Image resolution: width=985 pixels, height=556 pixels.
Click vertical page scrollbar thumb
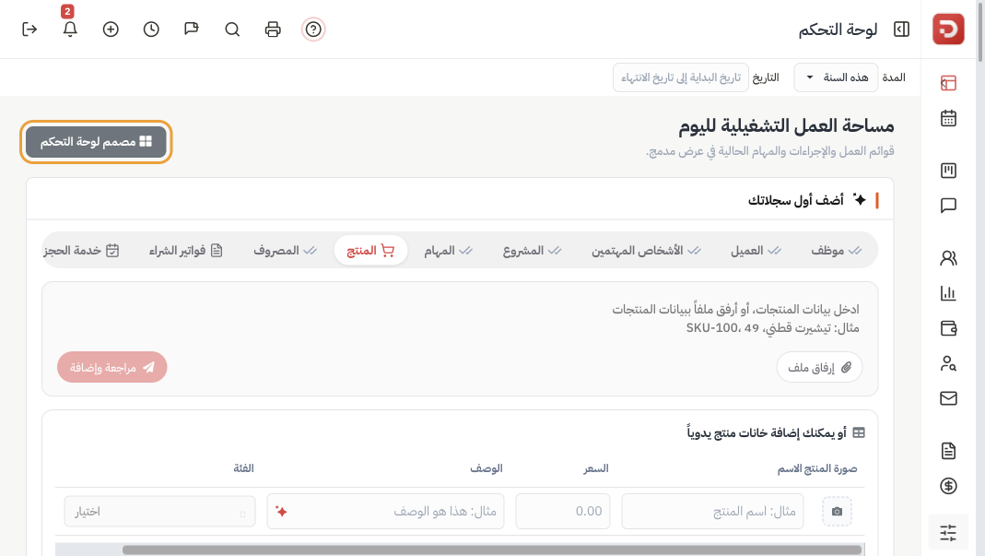980,30
